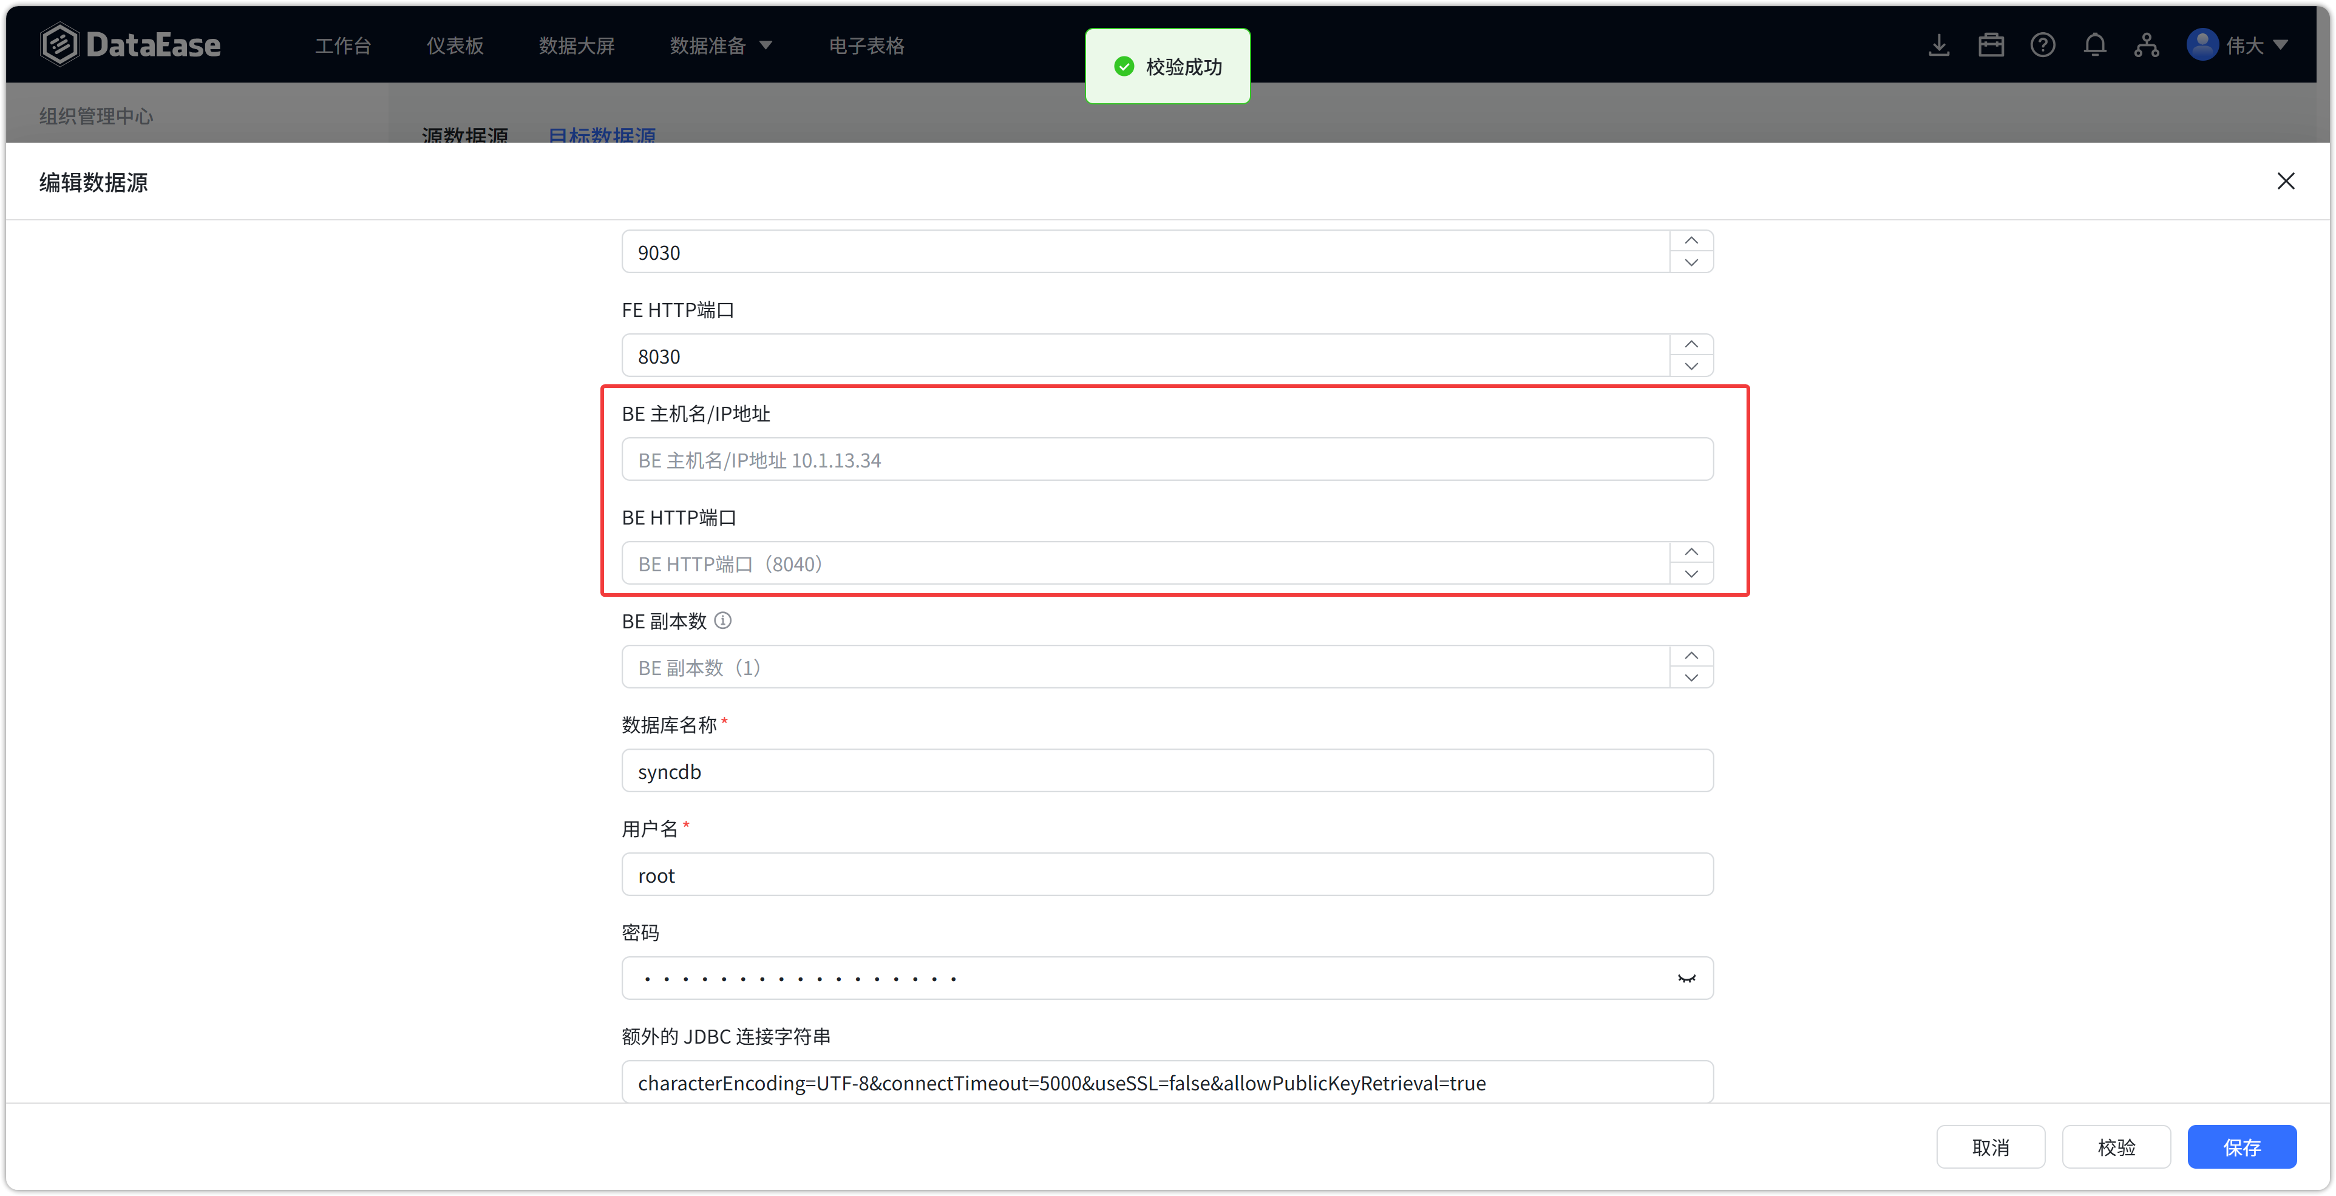The height and width of the screenshot is (1196, 2336).
Task: Focus the 密码 field
Action: click(x=1167, y=979)
